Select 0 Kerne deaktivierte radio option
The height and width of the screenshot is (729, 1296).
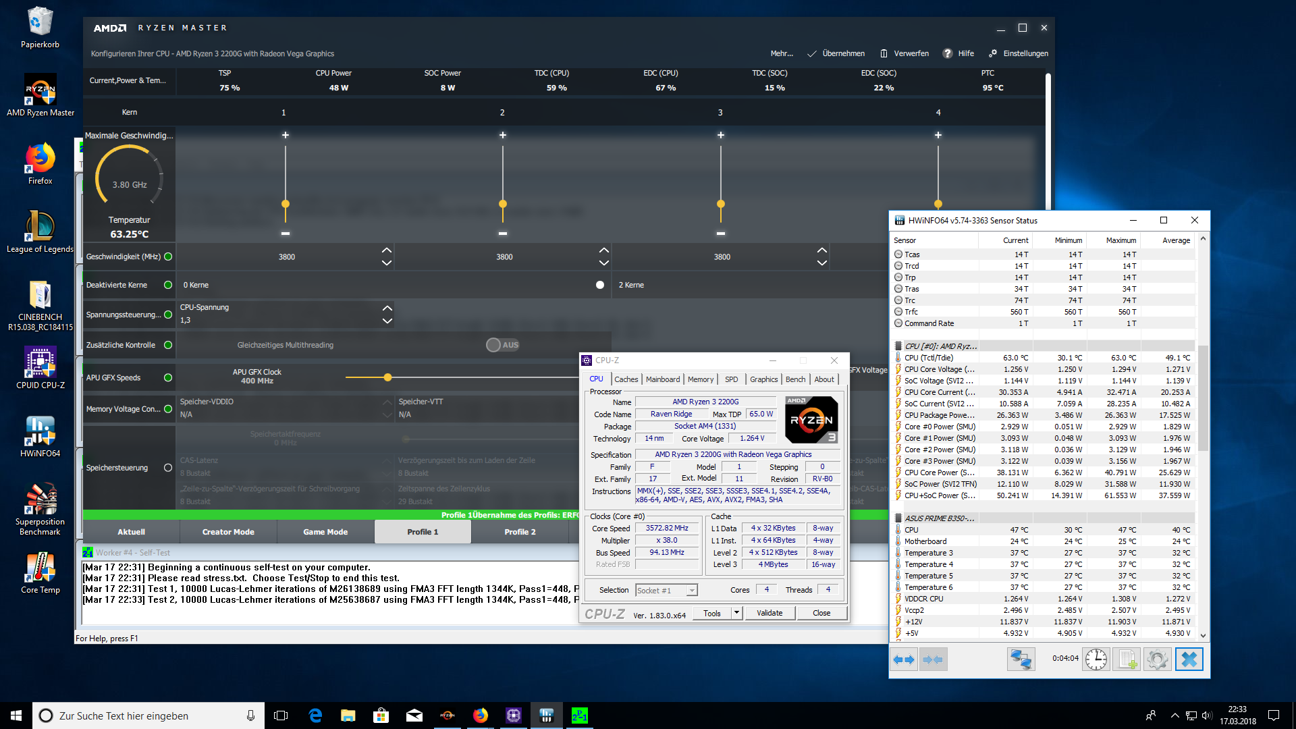point(600,285)
